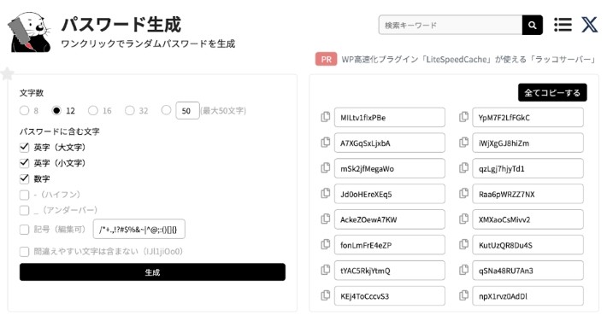Viewport: 607px width, 315px height.
Task: Enable the アンダーバー underscore checkbox
Action: (x=24, y=210)
